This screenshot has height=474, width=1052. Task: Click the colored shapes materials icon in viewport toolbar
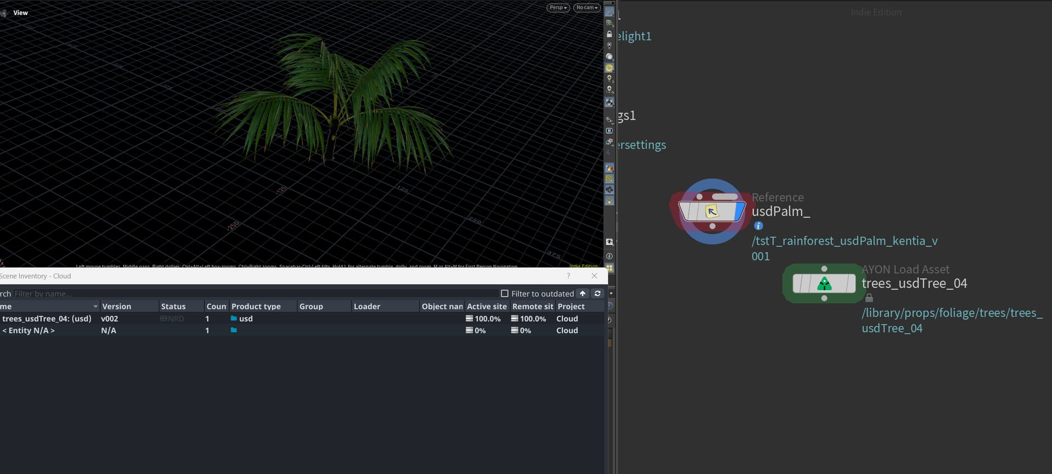click(609, 168)
